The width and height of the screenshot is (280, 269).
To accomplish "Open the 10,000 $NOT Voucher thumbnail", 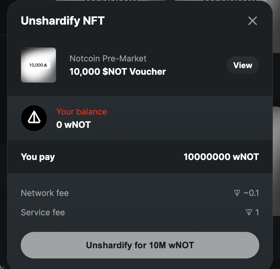I will [x=38, y=65].
